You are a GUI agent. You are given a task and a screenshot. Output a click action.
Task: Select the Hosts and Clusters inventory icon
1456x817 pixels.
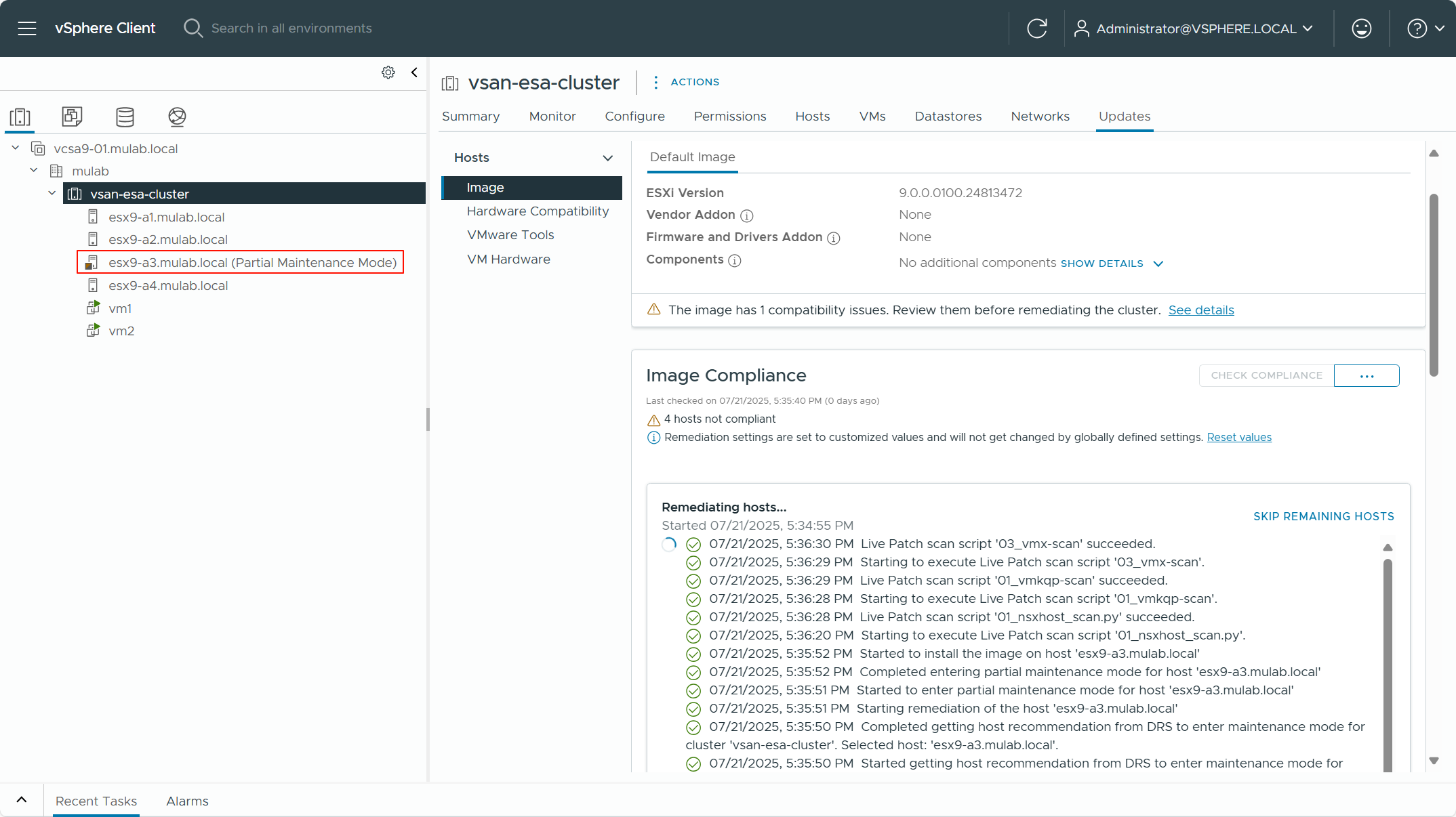point(20,117)
